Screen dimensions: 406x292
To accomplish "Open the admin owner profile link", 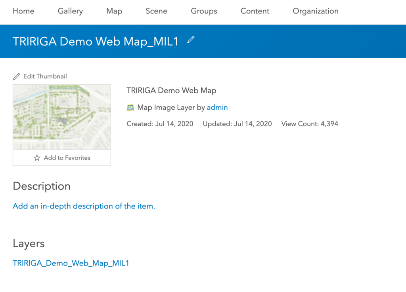I will [x=217, y=107].
